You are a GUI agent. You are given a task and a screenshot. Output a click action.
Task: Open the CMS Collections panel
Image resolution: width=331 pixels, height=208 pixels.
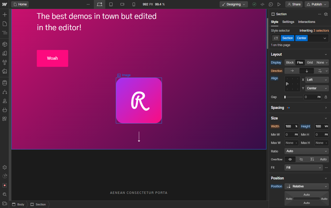[5, 83]
